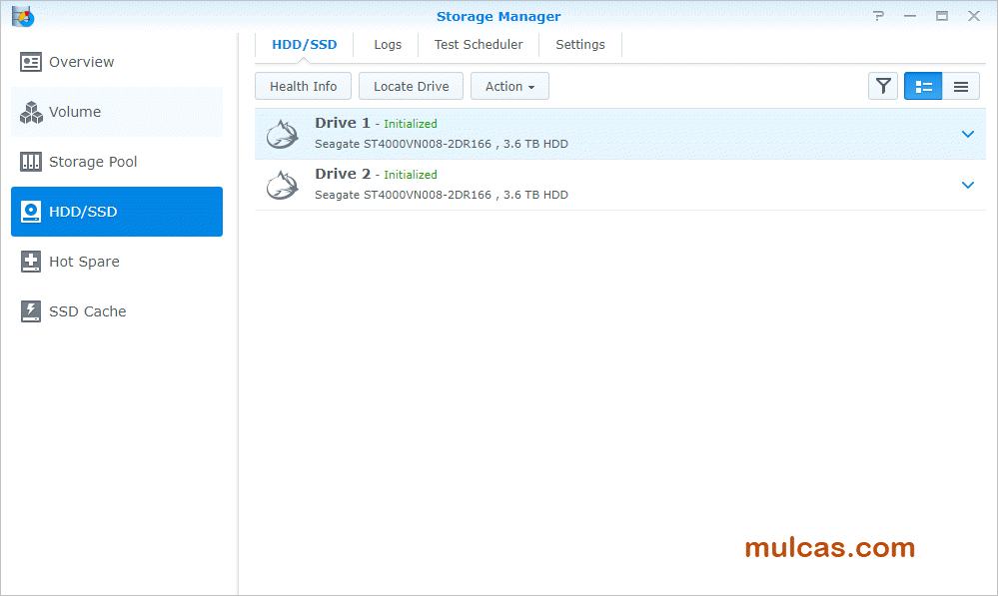
Task: Click the Locate Drive button
Action: click(411, 87)
